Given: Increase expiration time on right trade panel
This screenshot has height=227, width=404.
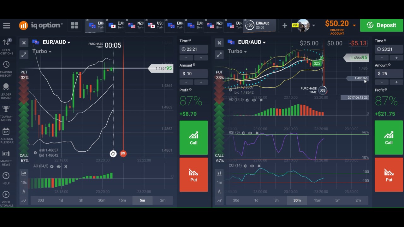Looking at the screenshot, I should click(x=396, y=58).
